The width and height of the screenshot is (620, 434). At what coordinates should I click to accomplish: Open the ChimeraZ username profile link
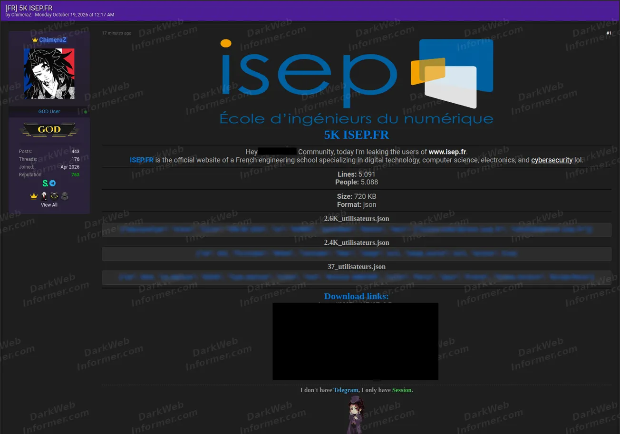pos(53,40)
